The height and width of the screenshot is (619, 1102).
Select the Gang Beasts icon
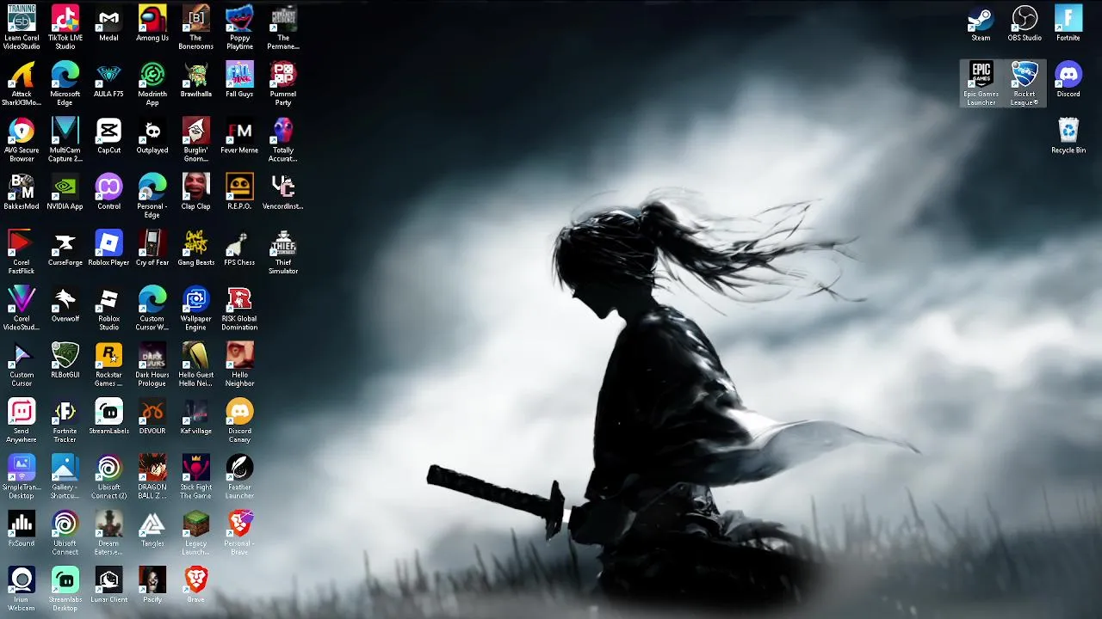point(196,243)
